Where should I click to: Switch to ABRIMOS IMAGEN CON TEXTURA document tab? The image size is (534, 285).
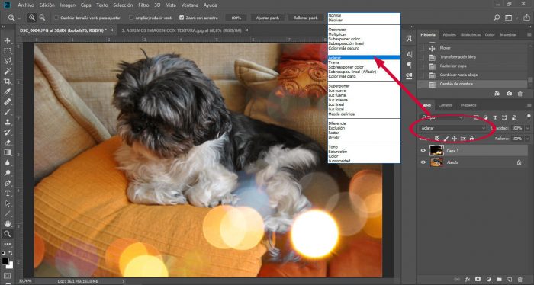(182, 30)
